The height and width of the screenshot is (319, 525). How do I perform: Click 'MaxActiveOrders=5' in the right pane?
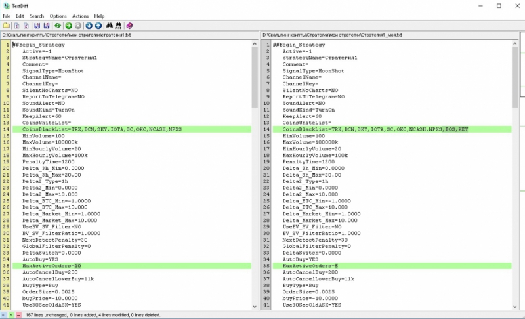point(310,266)
